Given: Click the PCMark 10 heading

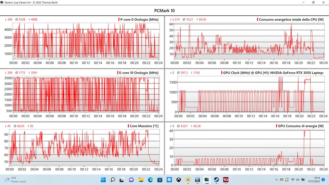Looking at the screenshot, I should 164,11.
